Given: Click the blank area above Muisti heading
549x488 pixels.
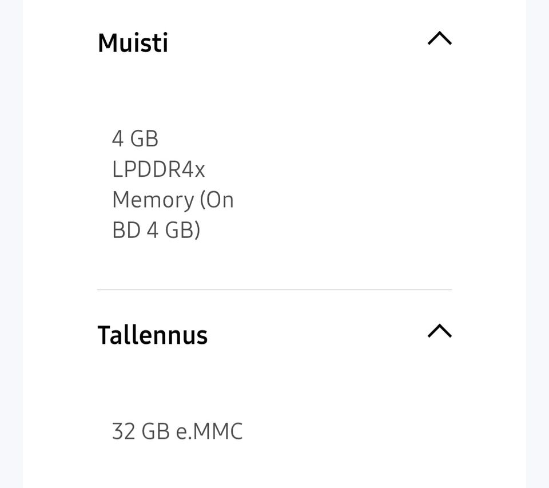Looking at the screenshot, I should pos(274,11).
